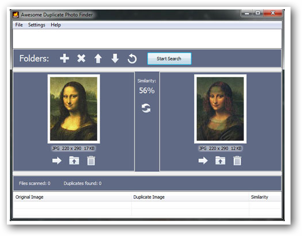Click the 56% similarity value
Screen dimensions: 302x236
tap(147, 91)
